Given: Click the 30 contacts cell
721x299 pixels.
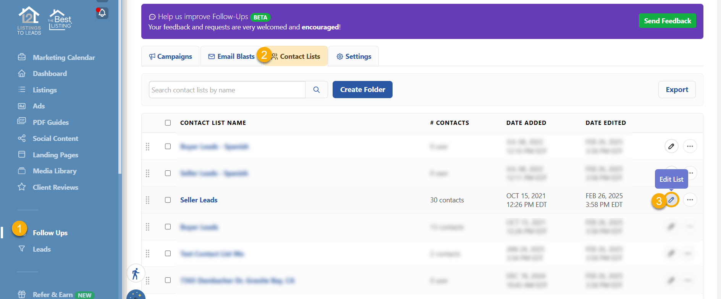Looking at the screenshot, I should (x=447, y=200).
